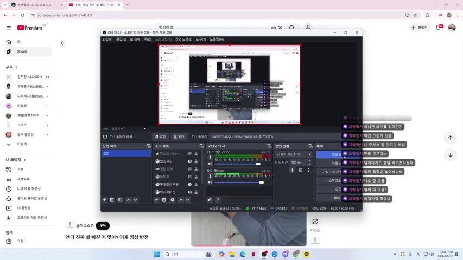The image size is (463, 260).
Task: Click next Short down arrow button
Action: click(450, 155)
